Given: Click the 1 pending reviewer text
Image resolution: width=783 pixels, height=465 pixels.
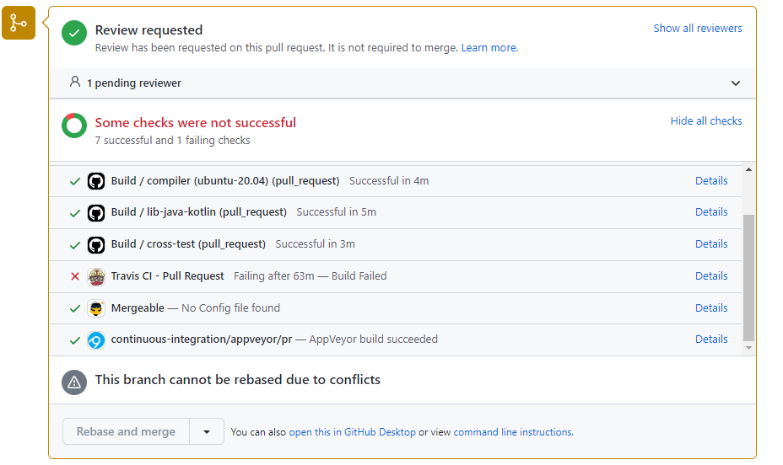Looking at the screenshot, I should pos(134,83).
